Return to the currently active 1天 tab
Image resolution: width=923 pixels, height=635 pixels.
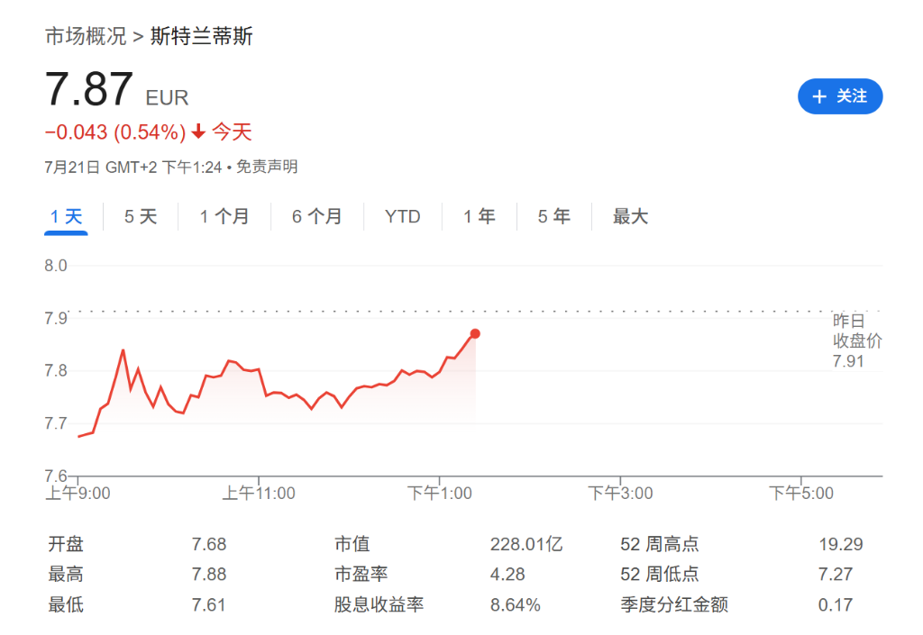tap(65, 216)
